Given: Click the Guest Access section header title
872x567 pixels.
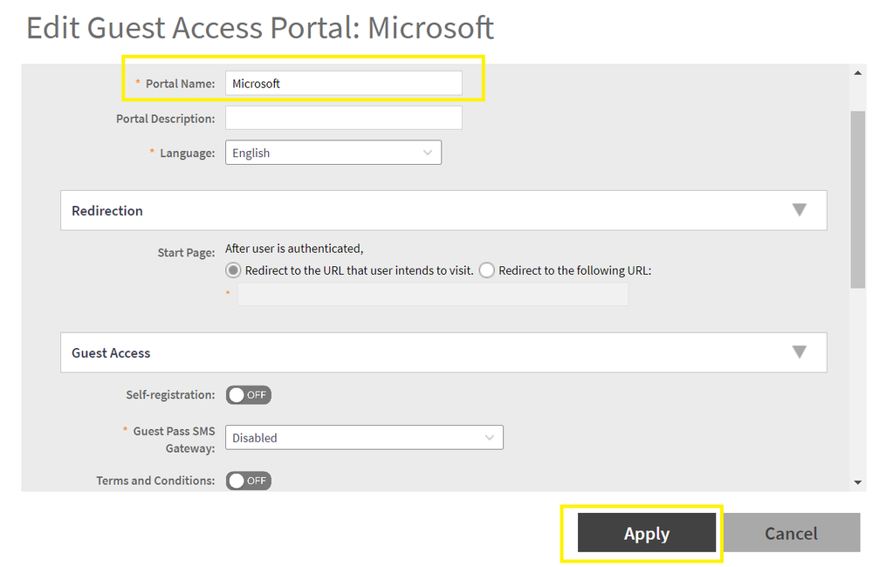Looking at the screenshot, I should (x=111, y=353).
